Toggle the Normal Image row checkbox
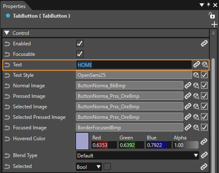This screenshot has height=173, width=219. click(204, 85)
